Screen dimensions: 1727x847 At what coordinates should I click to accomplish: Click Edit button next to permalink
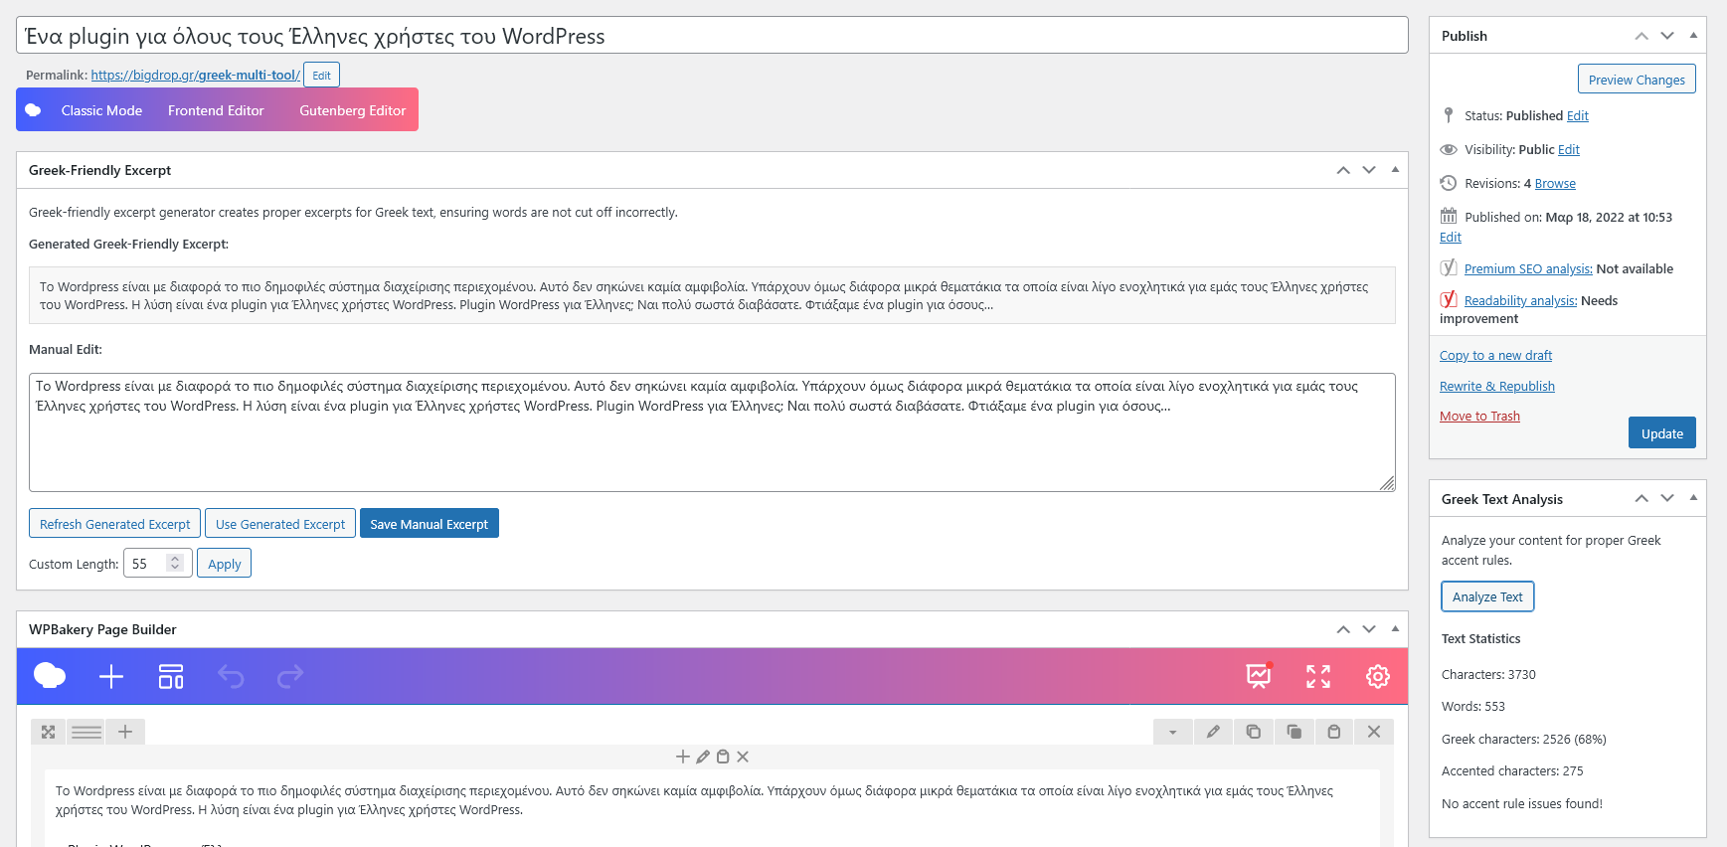point(321,75)
